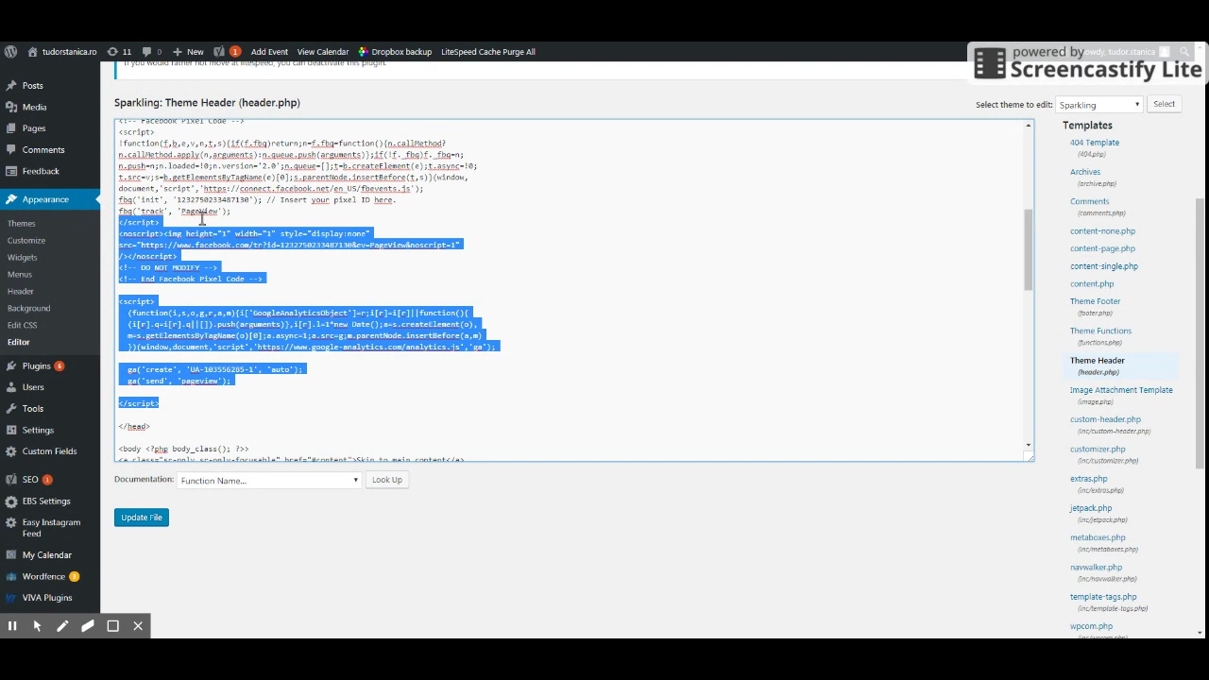Viewport: 1209px width, 680px height.
Task: Open VIVA Plugins icon
Action: point(11,598)
